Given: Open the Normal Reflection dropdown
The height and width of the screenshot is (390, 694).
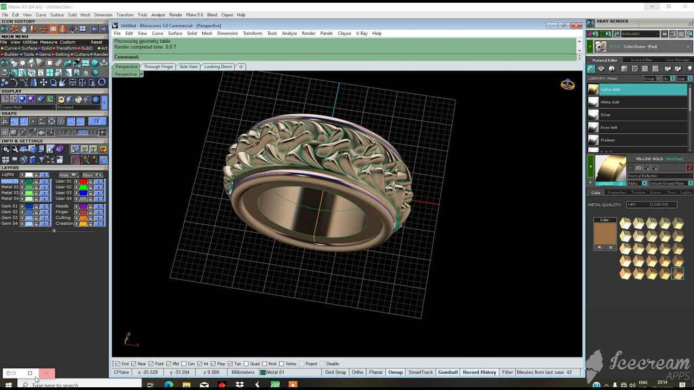Looking at the screenshot, I should (x=660, y=175).
